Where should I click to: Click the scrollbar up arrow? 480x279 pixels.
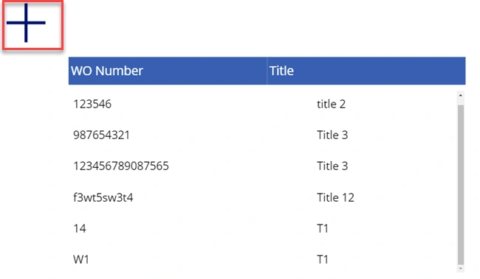pyautogui.click(x=461, y=95)
